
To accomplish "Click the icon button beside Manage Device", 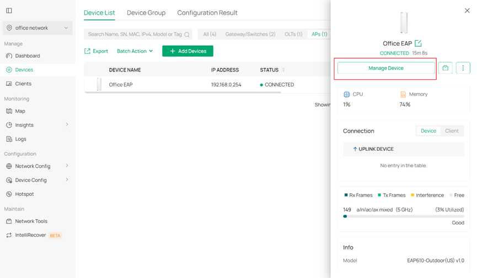I will tap(446, 68).
